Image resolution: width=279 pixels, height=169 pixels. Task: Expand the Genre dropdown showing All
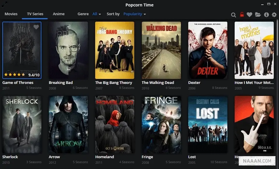click(x=97, y=14)
